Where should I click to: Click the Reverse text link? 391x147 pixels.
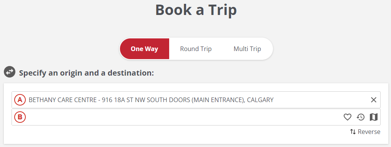pos(369,132)
